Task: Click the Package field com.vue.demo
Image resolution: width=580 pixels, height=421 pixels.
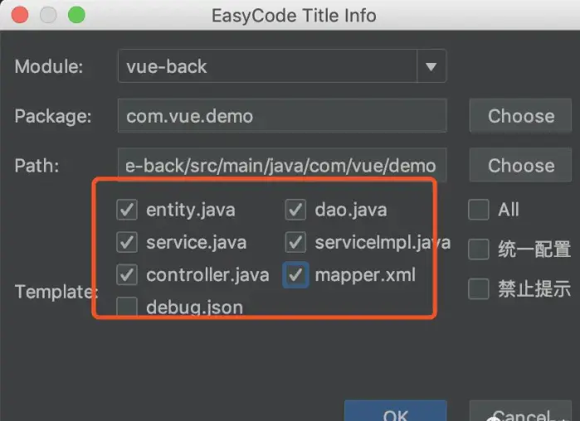Action: coord(282,116)
